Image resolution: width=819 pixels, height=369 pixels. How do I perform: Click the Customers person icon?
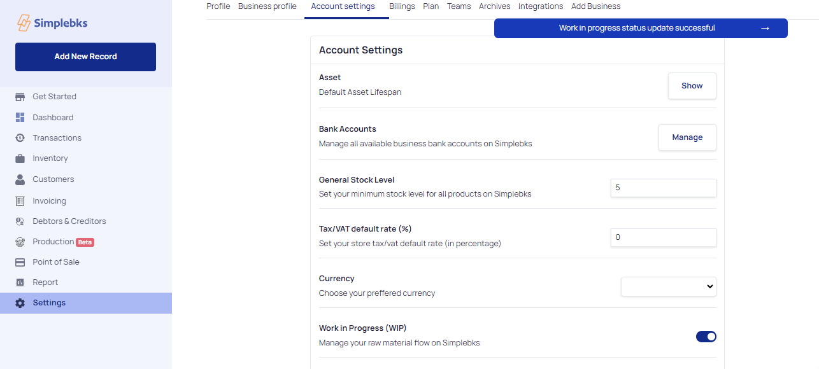click(x=20, y=179)
